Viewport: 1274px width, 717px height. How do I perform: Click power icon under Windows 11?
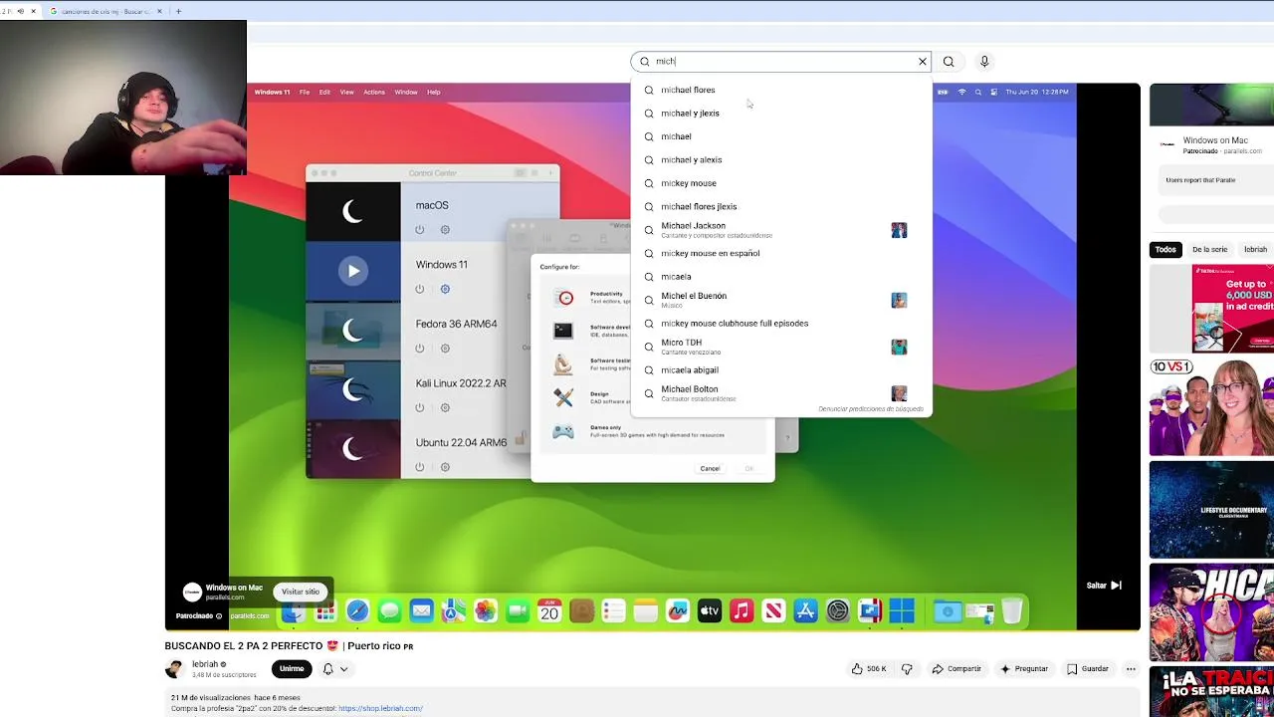pos(419,290)
